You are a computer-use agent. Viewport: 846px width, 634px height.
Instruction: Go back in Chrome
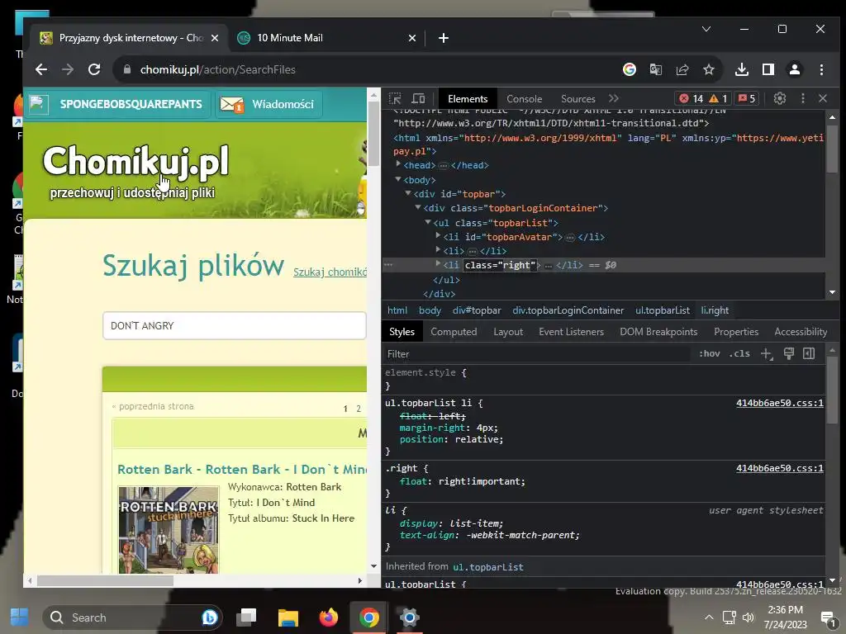click(x=41, y=69)
